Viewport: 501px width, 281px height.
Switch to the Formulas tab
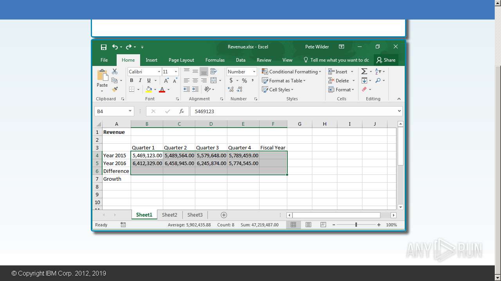[215, 60]
